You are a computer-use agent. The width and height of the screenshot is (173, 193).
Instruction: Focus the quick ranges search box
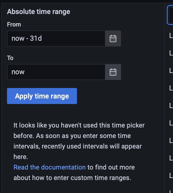tap(170, 15)
